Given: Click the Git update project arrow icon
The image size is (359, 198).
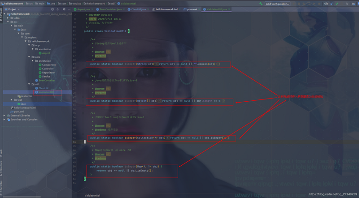Looking at the screenshot, I should pos(332,4).
